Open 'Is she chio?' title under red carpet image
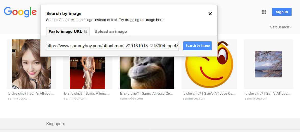Image resolution: width=300 pixels, height=132 pixels. [x=87, y=94]
